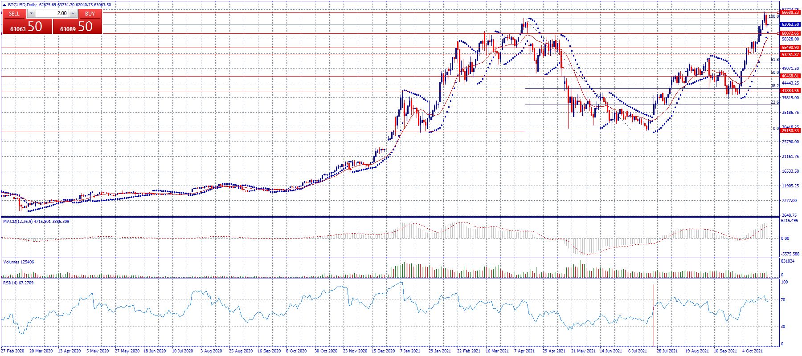Click the 4 Oct 2021 date label
The image size is (802, 356).
click(753, 351)
